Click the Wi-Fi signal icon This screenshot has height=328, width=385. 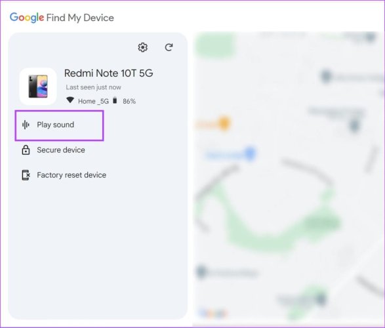coord(70,100)
